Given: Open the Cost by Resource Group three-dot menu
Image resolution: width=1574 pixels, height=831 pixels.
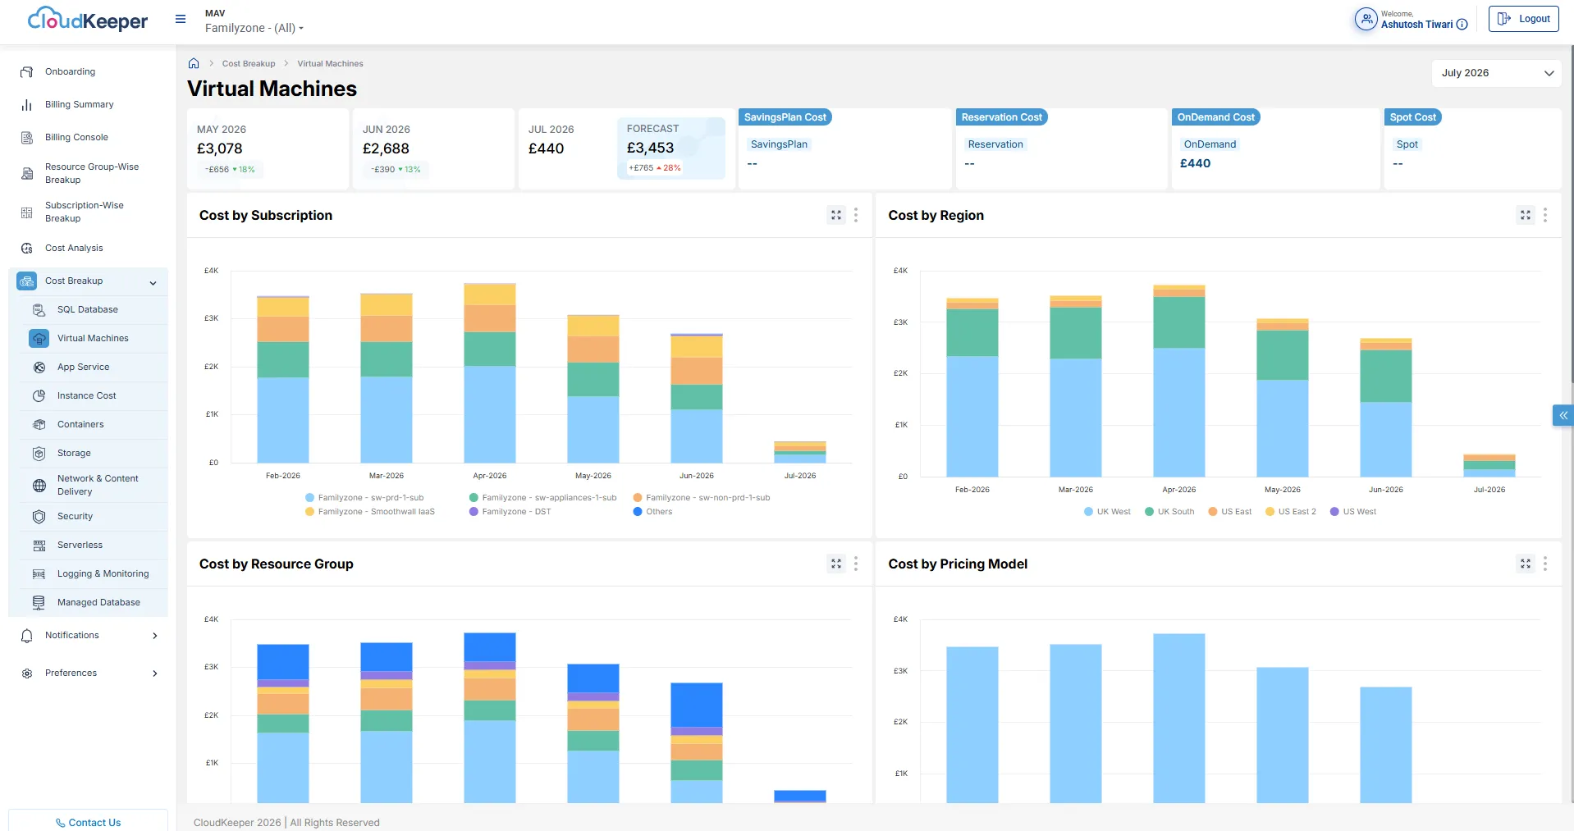Looking at the screenshot, I should click(856, 564).
